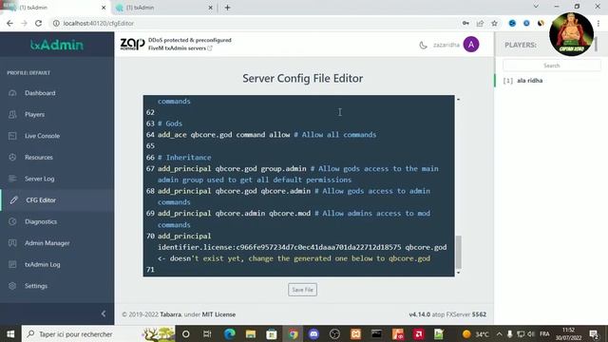Open the notification center icon
The image size is (608, 342).
tap(594, 333)
